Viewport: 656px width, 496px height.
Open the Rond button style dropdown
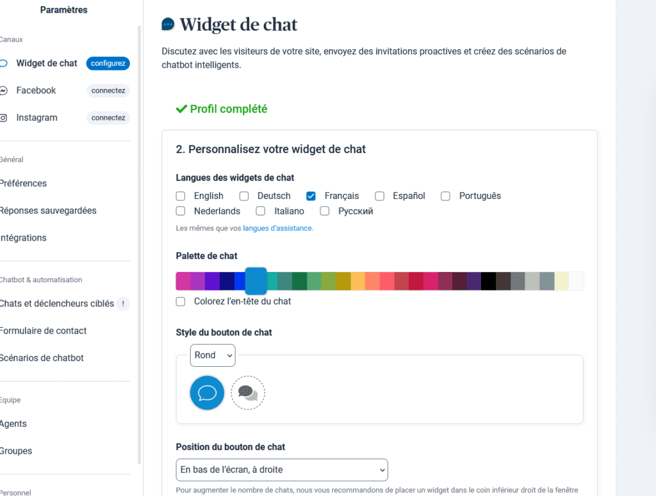(213, 355)
